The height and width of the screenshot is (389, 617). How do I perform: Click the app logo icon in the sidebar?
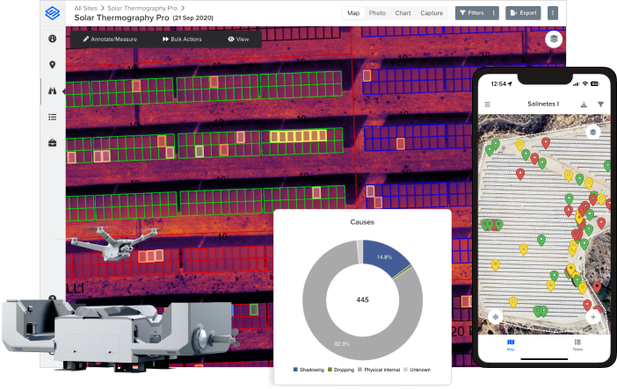coord(53,13)
